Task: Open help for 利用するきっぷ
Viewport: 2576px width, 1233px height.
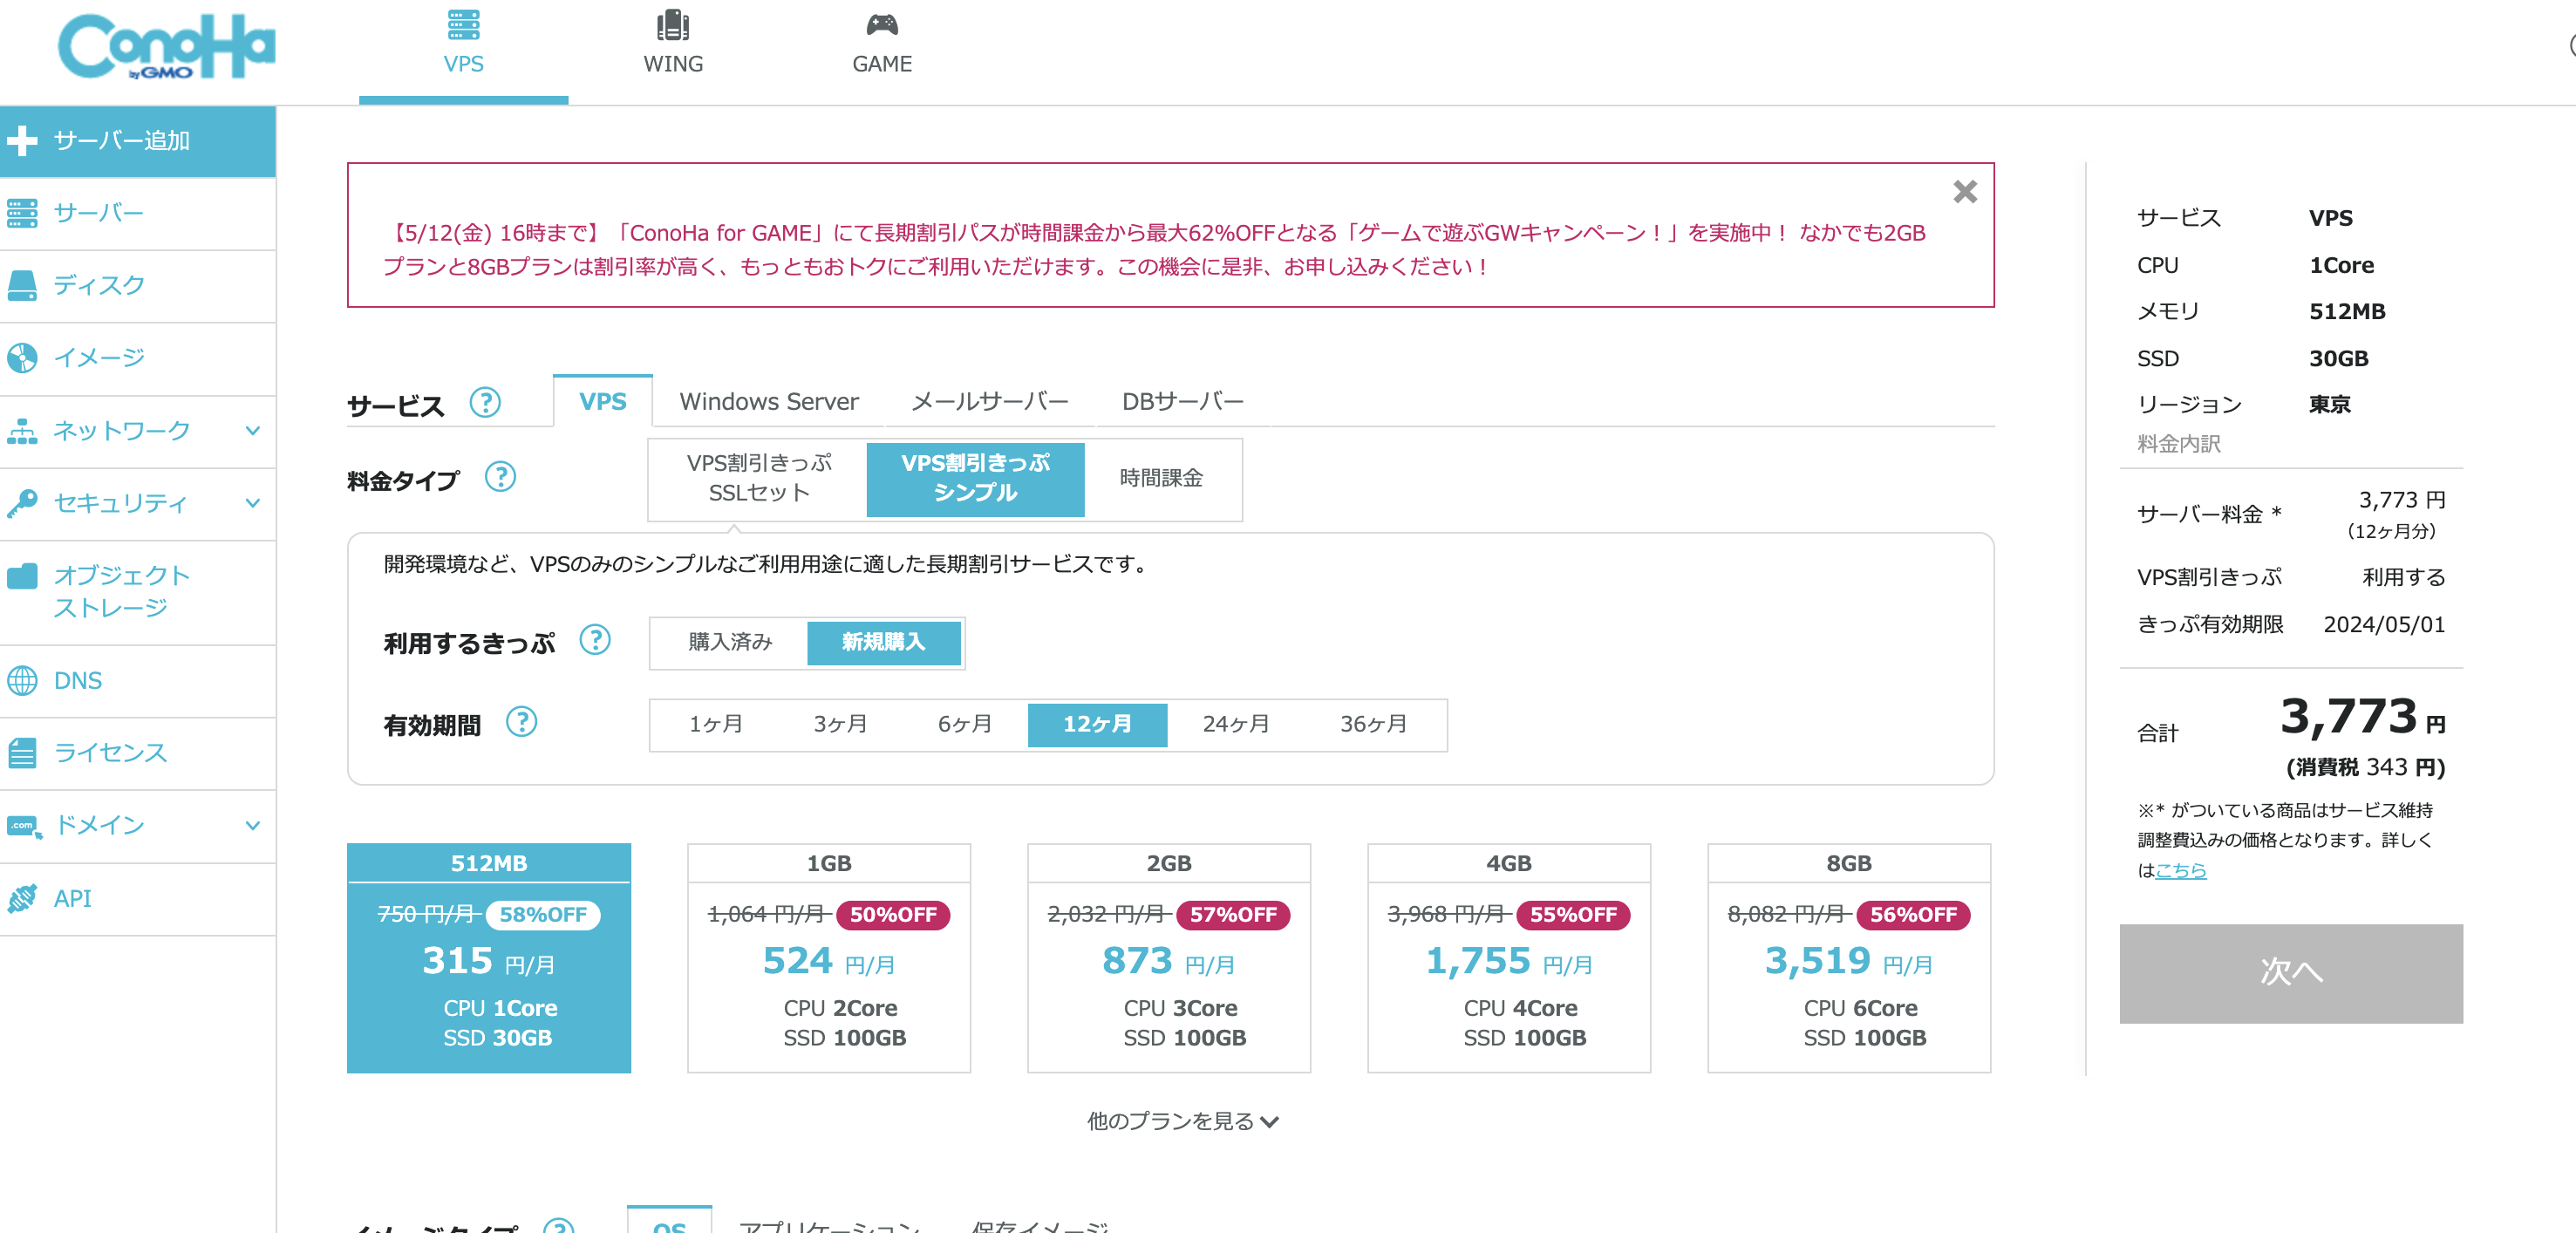Action: pos(595,640)
